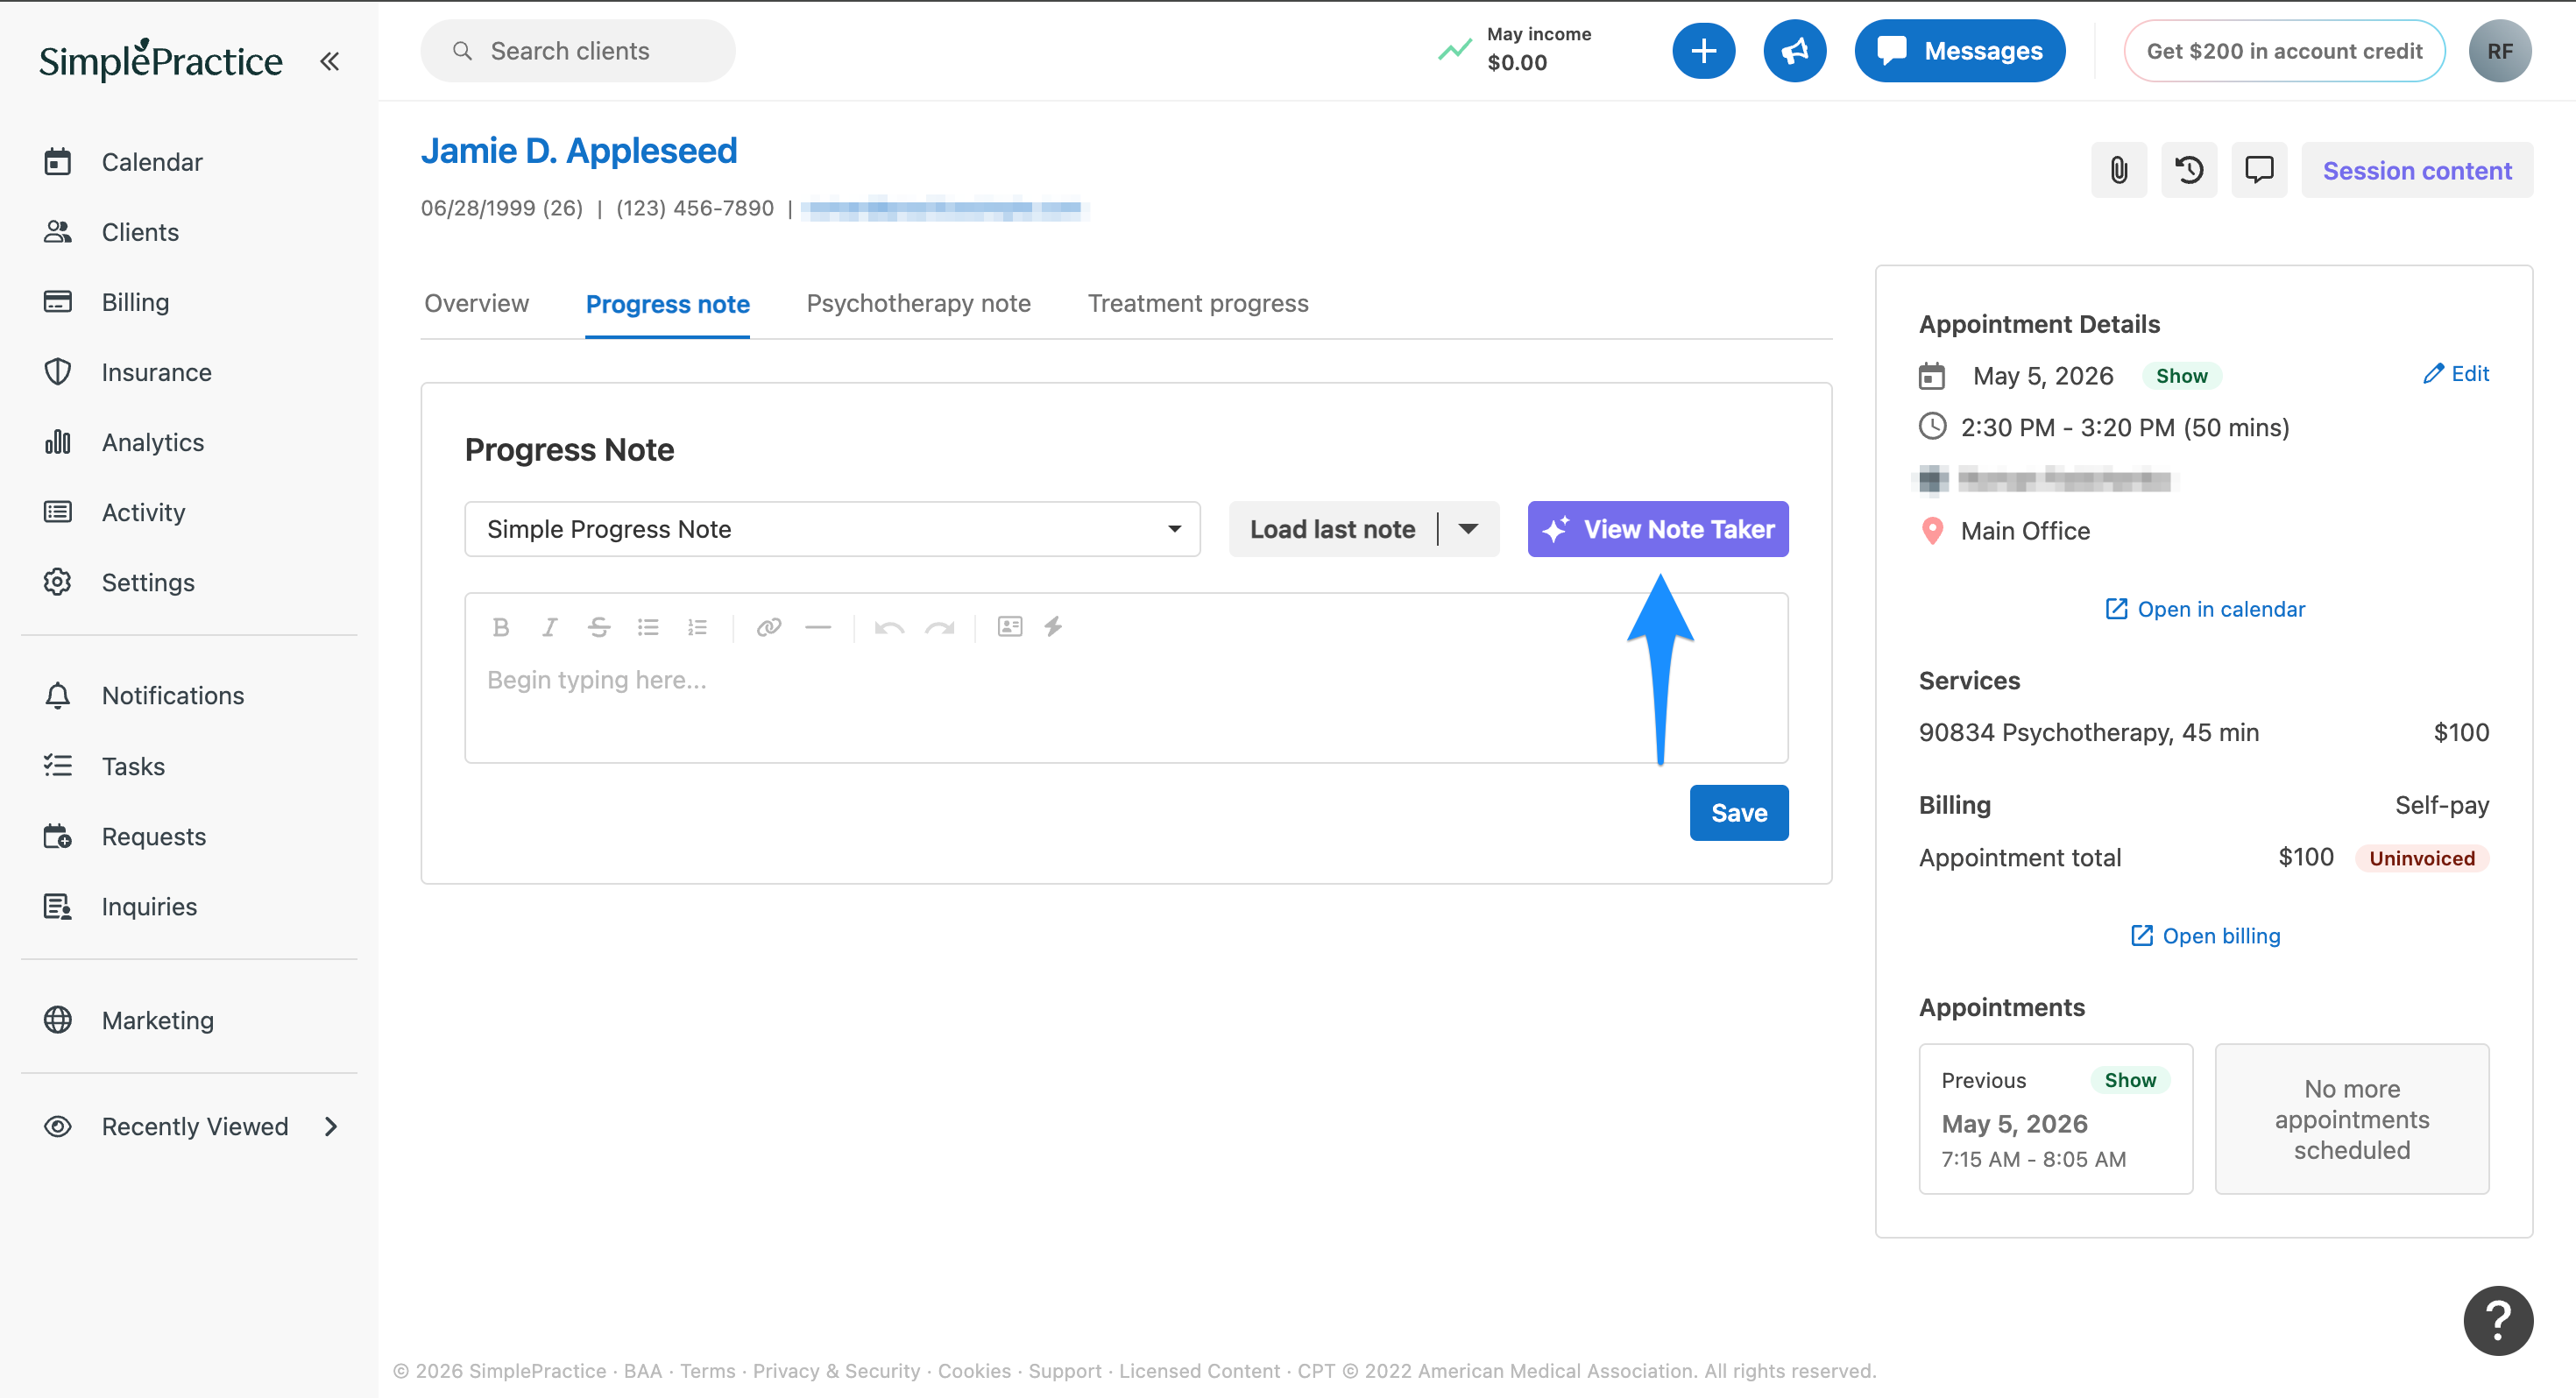
Task: Collapse the sidebar with the double chevron
Action: (x=329, y=61)
